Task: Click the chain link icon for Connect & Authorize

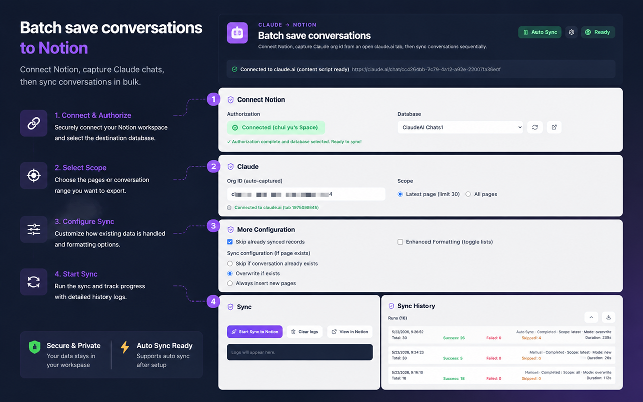Action: point(34,123)
